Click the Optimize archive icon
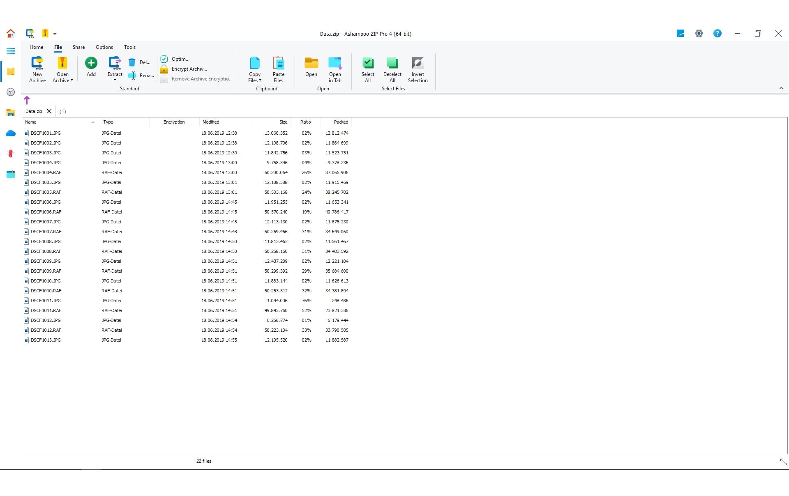Screen dimensions: 789x496 (x=164, y=59)
